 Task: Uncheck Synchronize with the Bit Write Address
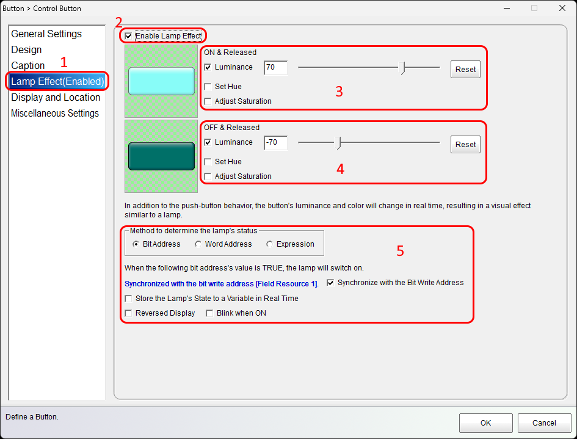(331, 283)
